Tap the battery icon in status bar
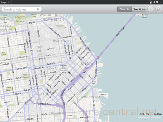Screen dimensions: 163x122 click(151, 2)
